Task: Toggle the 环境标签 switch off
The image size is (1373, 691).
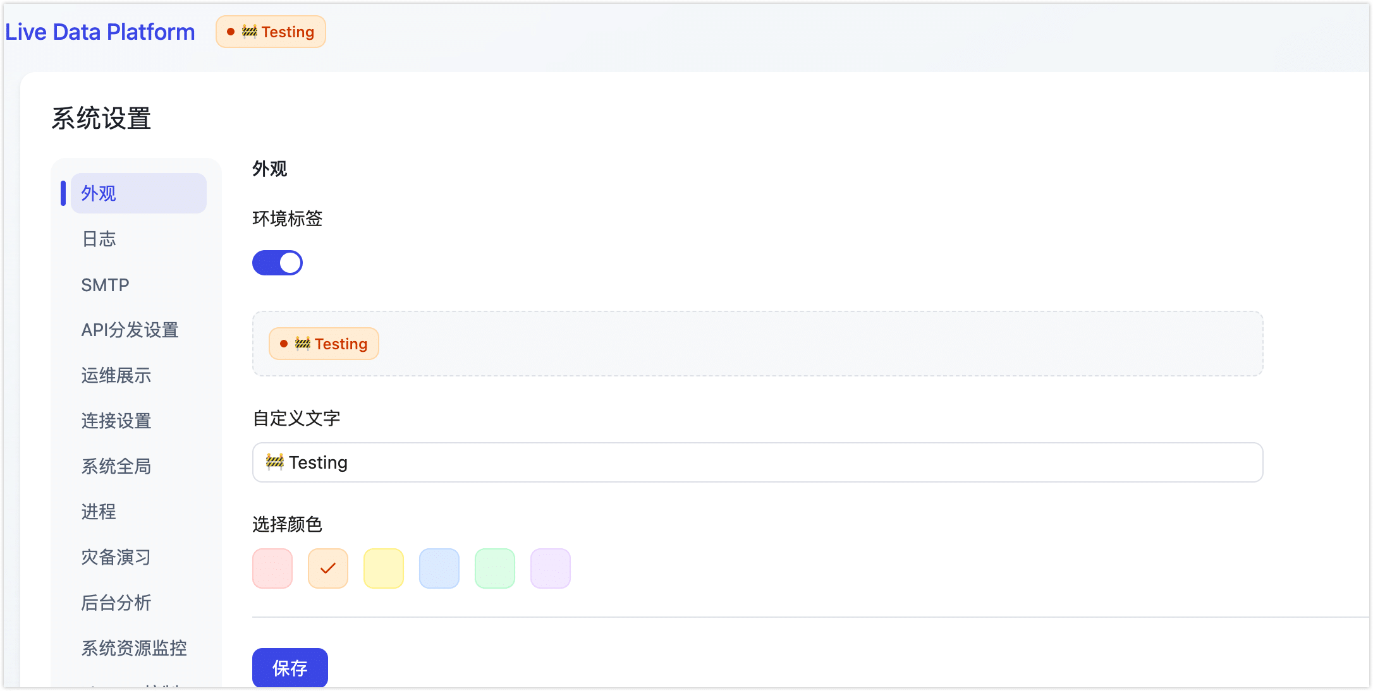Action: coord(277,263)
